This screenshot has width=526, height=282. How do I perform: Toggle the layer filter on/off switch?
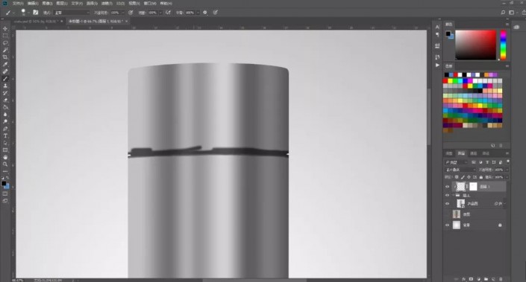508,161
